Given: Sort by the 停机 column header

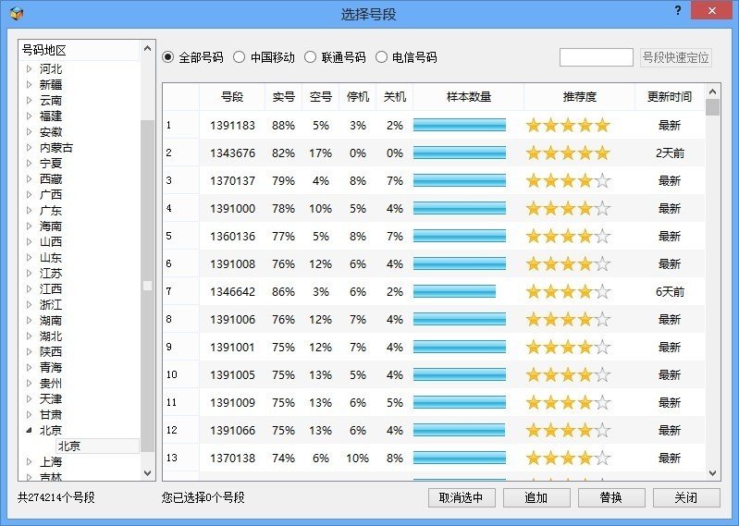Looking at the screenshot, I should click(358, 96).
